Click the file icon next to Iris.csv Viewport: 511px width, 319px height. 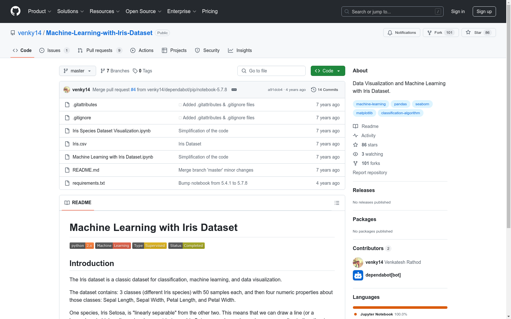click(x=67, y=144)
